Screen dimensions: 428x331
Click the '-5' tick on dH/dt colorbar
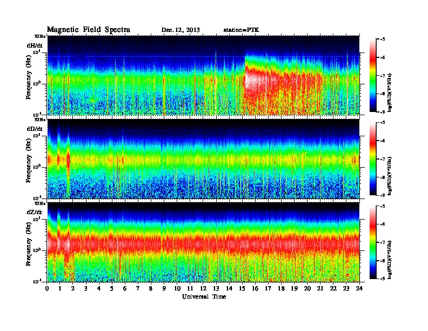click(383, 39)
